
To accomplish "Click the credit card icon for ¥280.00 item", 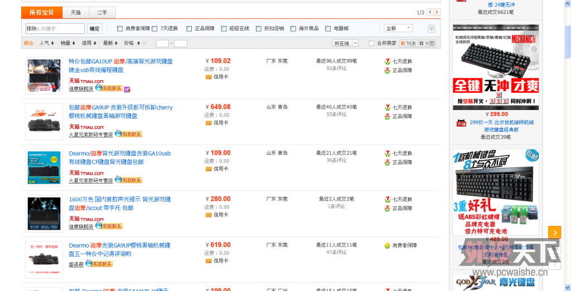I will pyautogui.click(x=209, y=215).
